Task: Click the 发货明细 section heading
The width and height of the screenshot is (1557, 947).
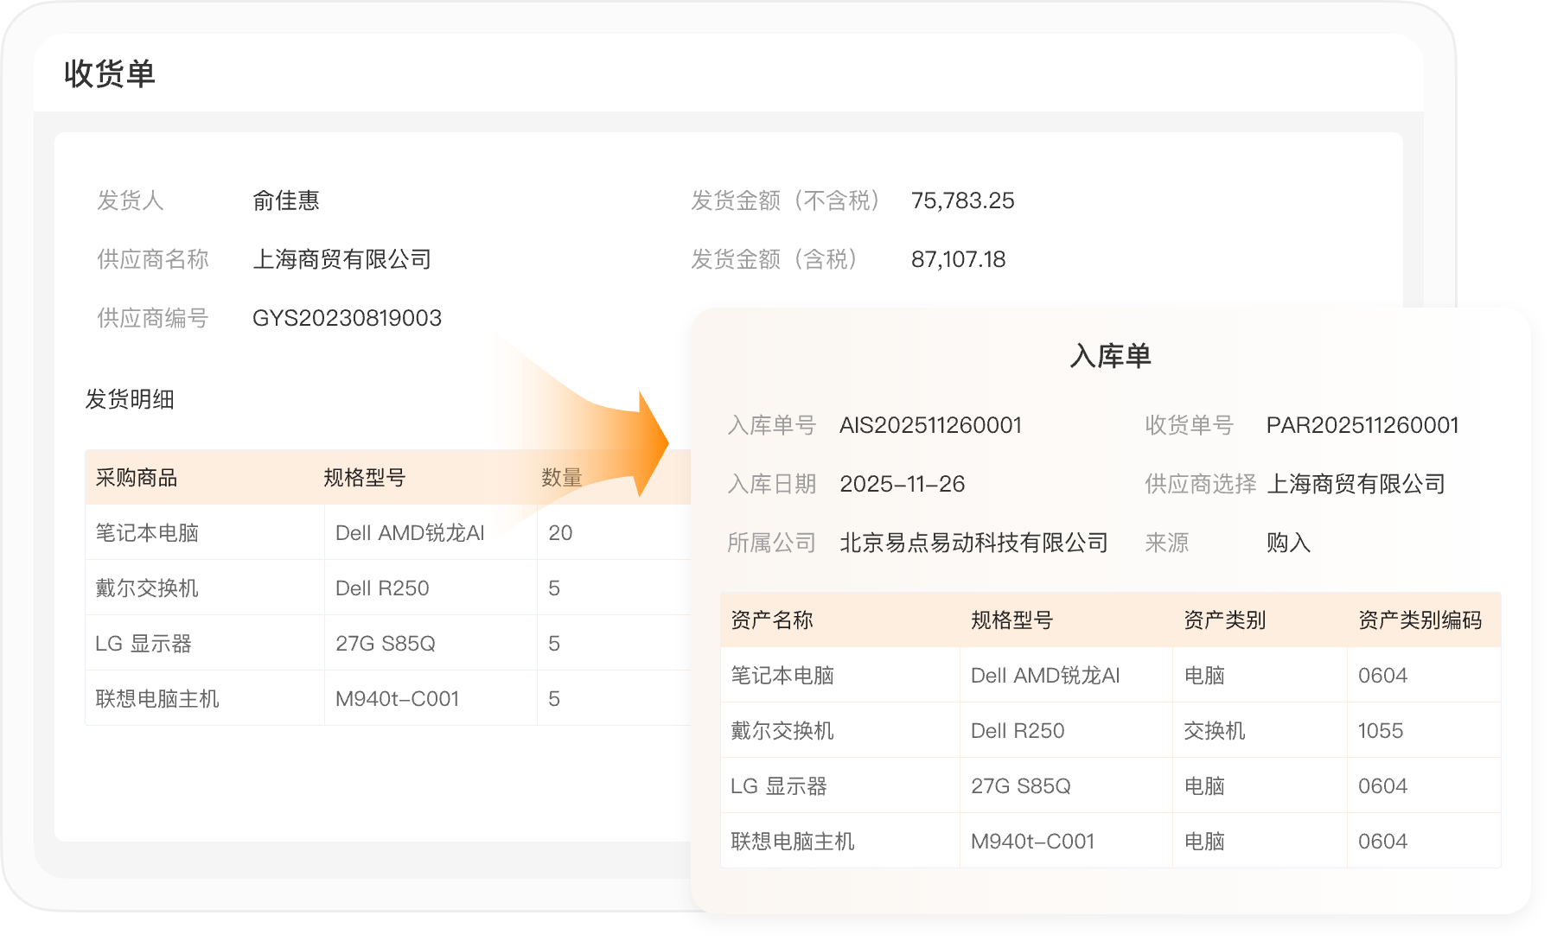Action: tap(130, 399)
